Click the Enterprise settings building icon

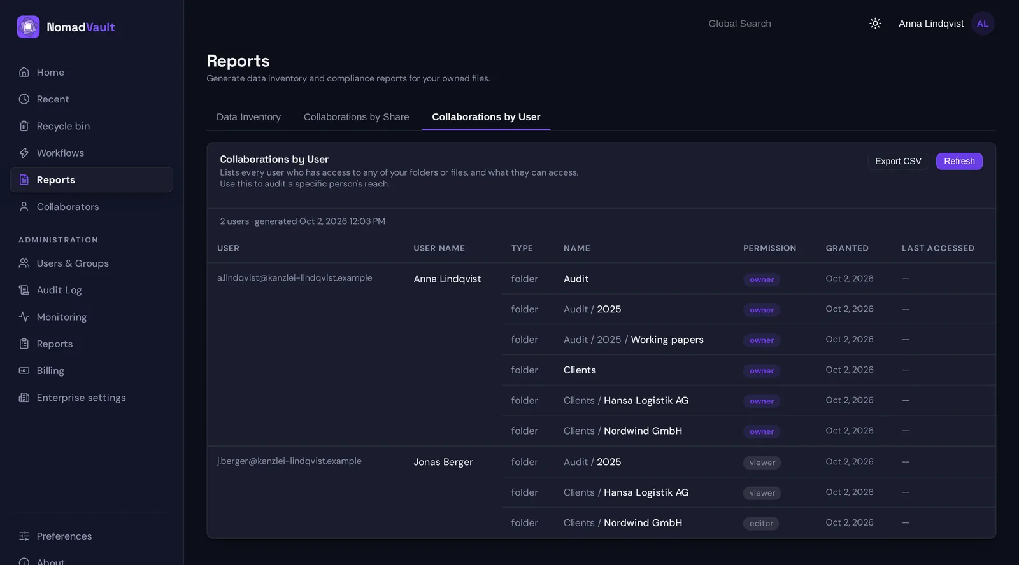24,398
